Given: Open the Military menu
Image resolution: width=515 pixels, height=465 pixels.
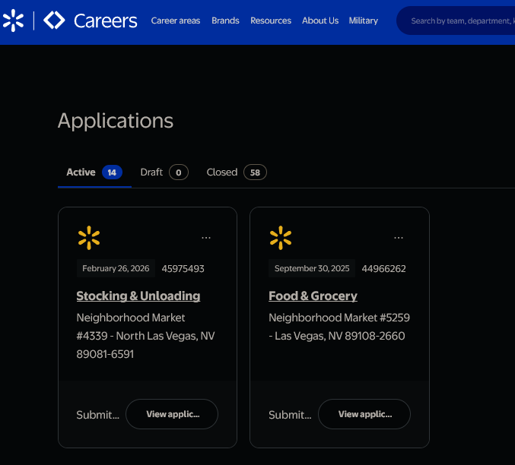Looking at the screenshot, I should coord(364,21).
